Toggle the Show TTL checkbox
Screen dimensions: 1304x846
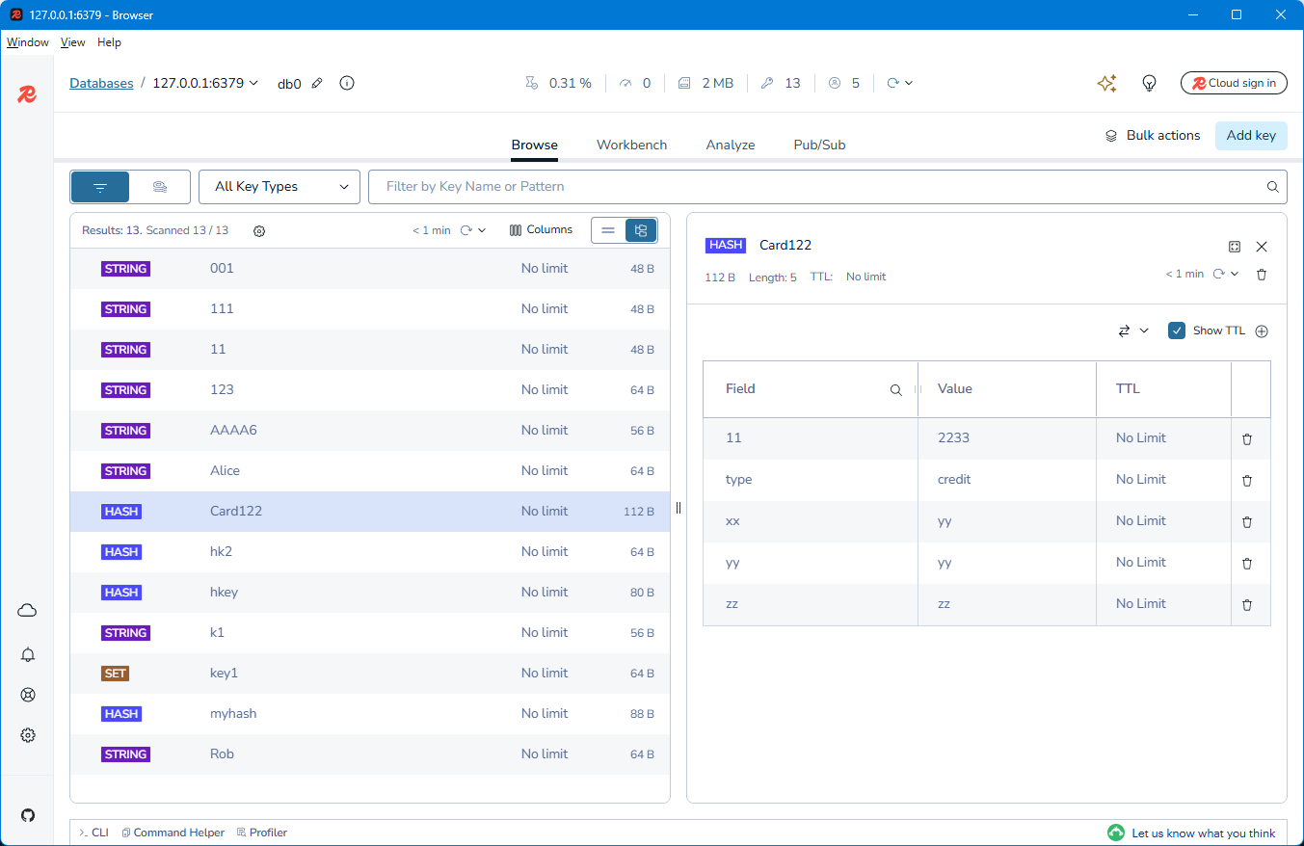point(1177,330)
